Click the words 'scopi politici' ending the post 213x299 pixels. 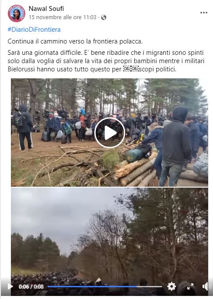point(157,69)
